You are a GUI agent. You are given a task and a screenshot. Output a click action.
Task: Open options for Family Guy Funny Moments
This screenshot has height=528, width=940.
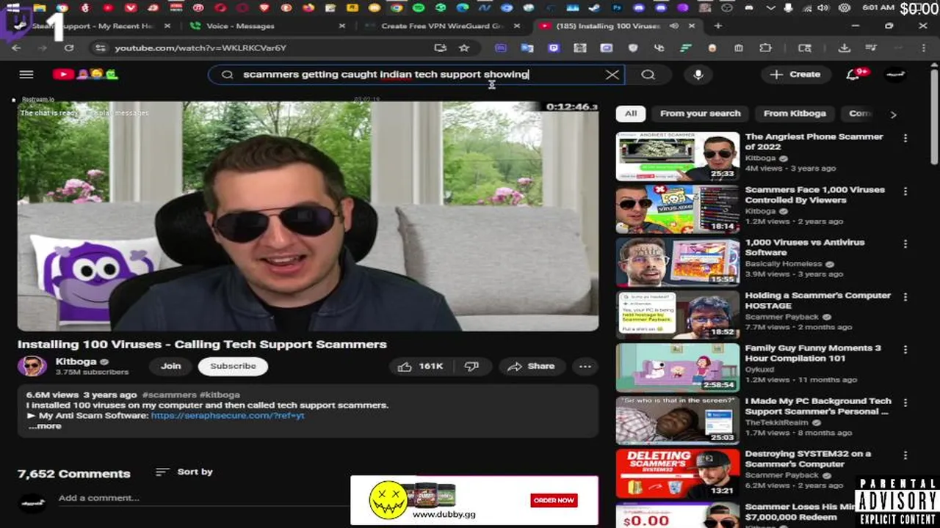click(905, 350)
